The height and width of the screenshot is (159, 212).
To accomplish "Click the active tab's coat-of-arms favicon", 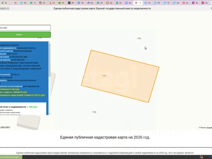I will pyautogui.click(x=136, y=3).
